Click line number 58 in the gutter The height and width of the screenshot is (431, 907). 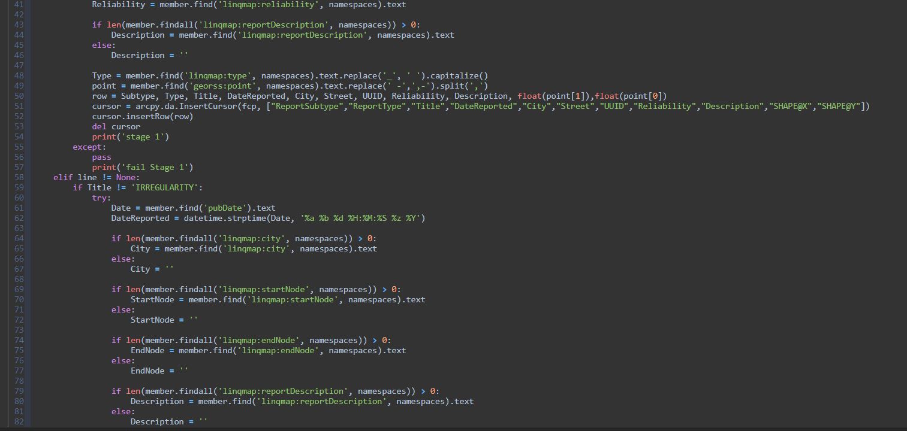(19, 177)
